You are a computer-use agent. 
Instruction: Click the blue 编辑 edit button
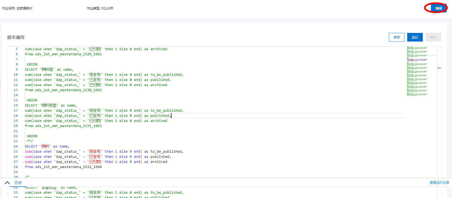tap(438, 8)
